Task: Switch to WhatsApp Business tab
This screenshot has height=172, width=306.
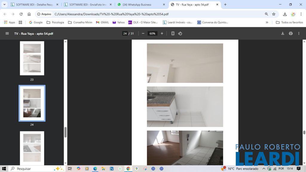Action: coord(140,4)
